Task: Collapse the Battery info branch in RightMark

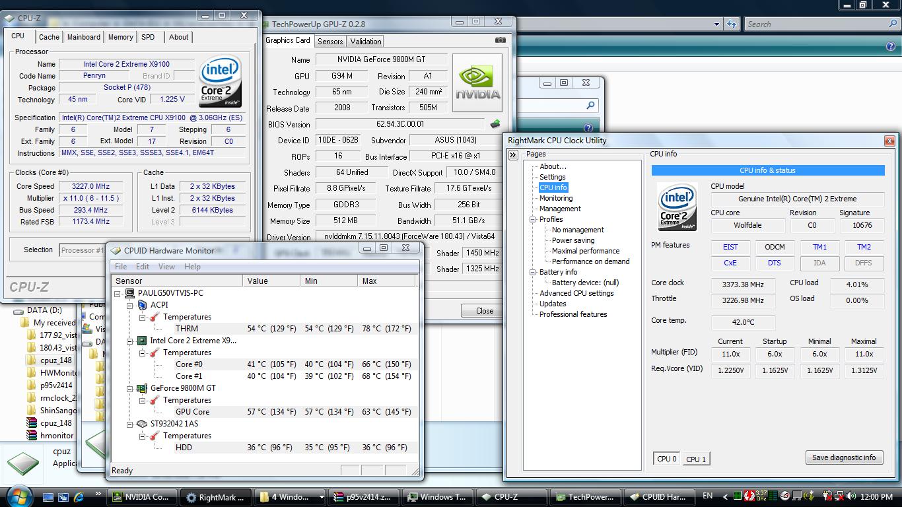Action: [532, 272]
